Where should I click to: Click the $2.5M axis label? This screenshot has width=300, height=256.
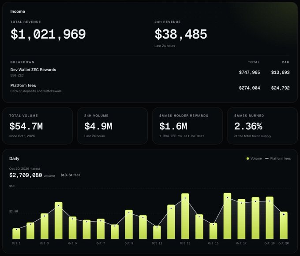click(x=13, y=212)
